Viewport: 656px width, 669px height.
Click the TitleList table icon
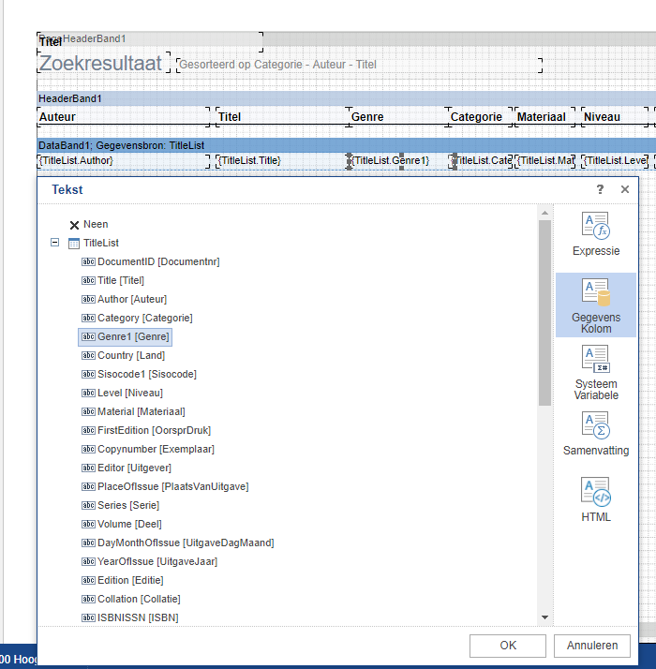74,243
